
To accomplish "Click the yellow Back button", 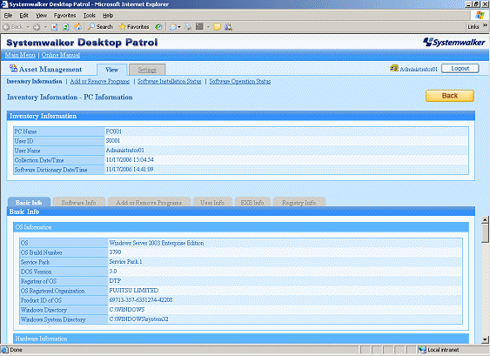I will coord(450,96).
